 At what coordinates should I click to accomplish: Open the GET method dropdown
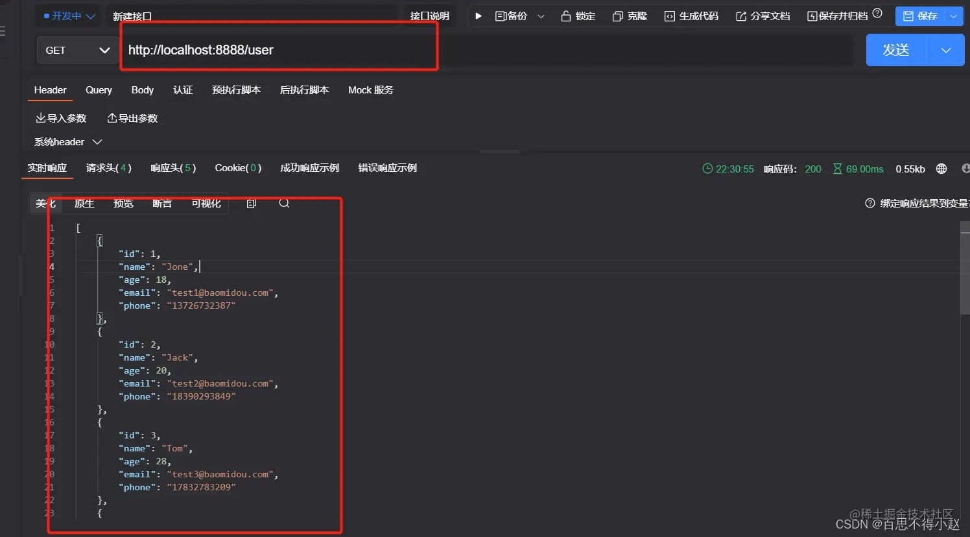coord(77,50)
